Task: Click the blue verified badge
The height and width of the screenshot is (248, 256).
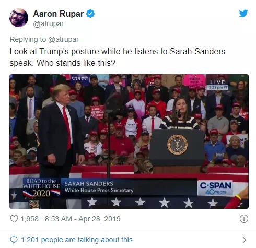Action: (x=90, y=14)
